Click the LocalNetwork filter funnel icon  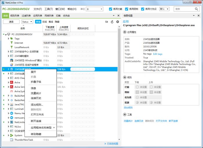coord(12,47)
